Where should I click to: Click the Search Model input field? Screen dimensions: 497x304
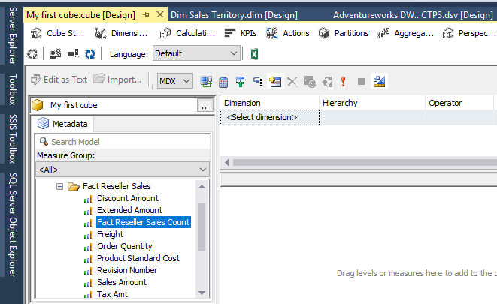point(123,142)
